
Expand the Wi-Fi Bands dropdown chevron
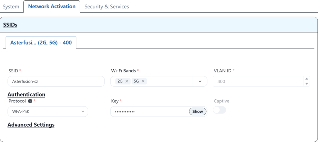pos(200,81)
